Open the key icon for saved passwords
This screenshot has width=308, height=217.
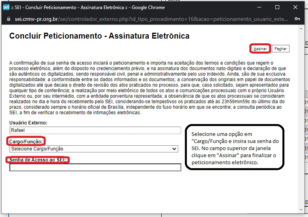tap(298, 19)
